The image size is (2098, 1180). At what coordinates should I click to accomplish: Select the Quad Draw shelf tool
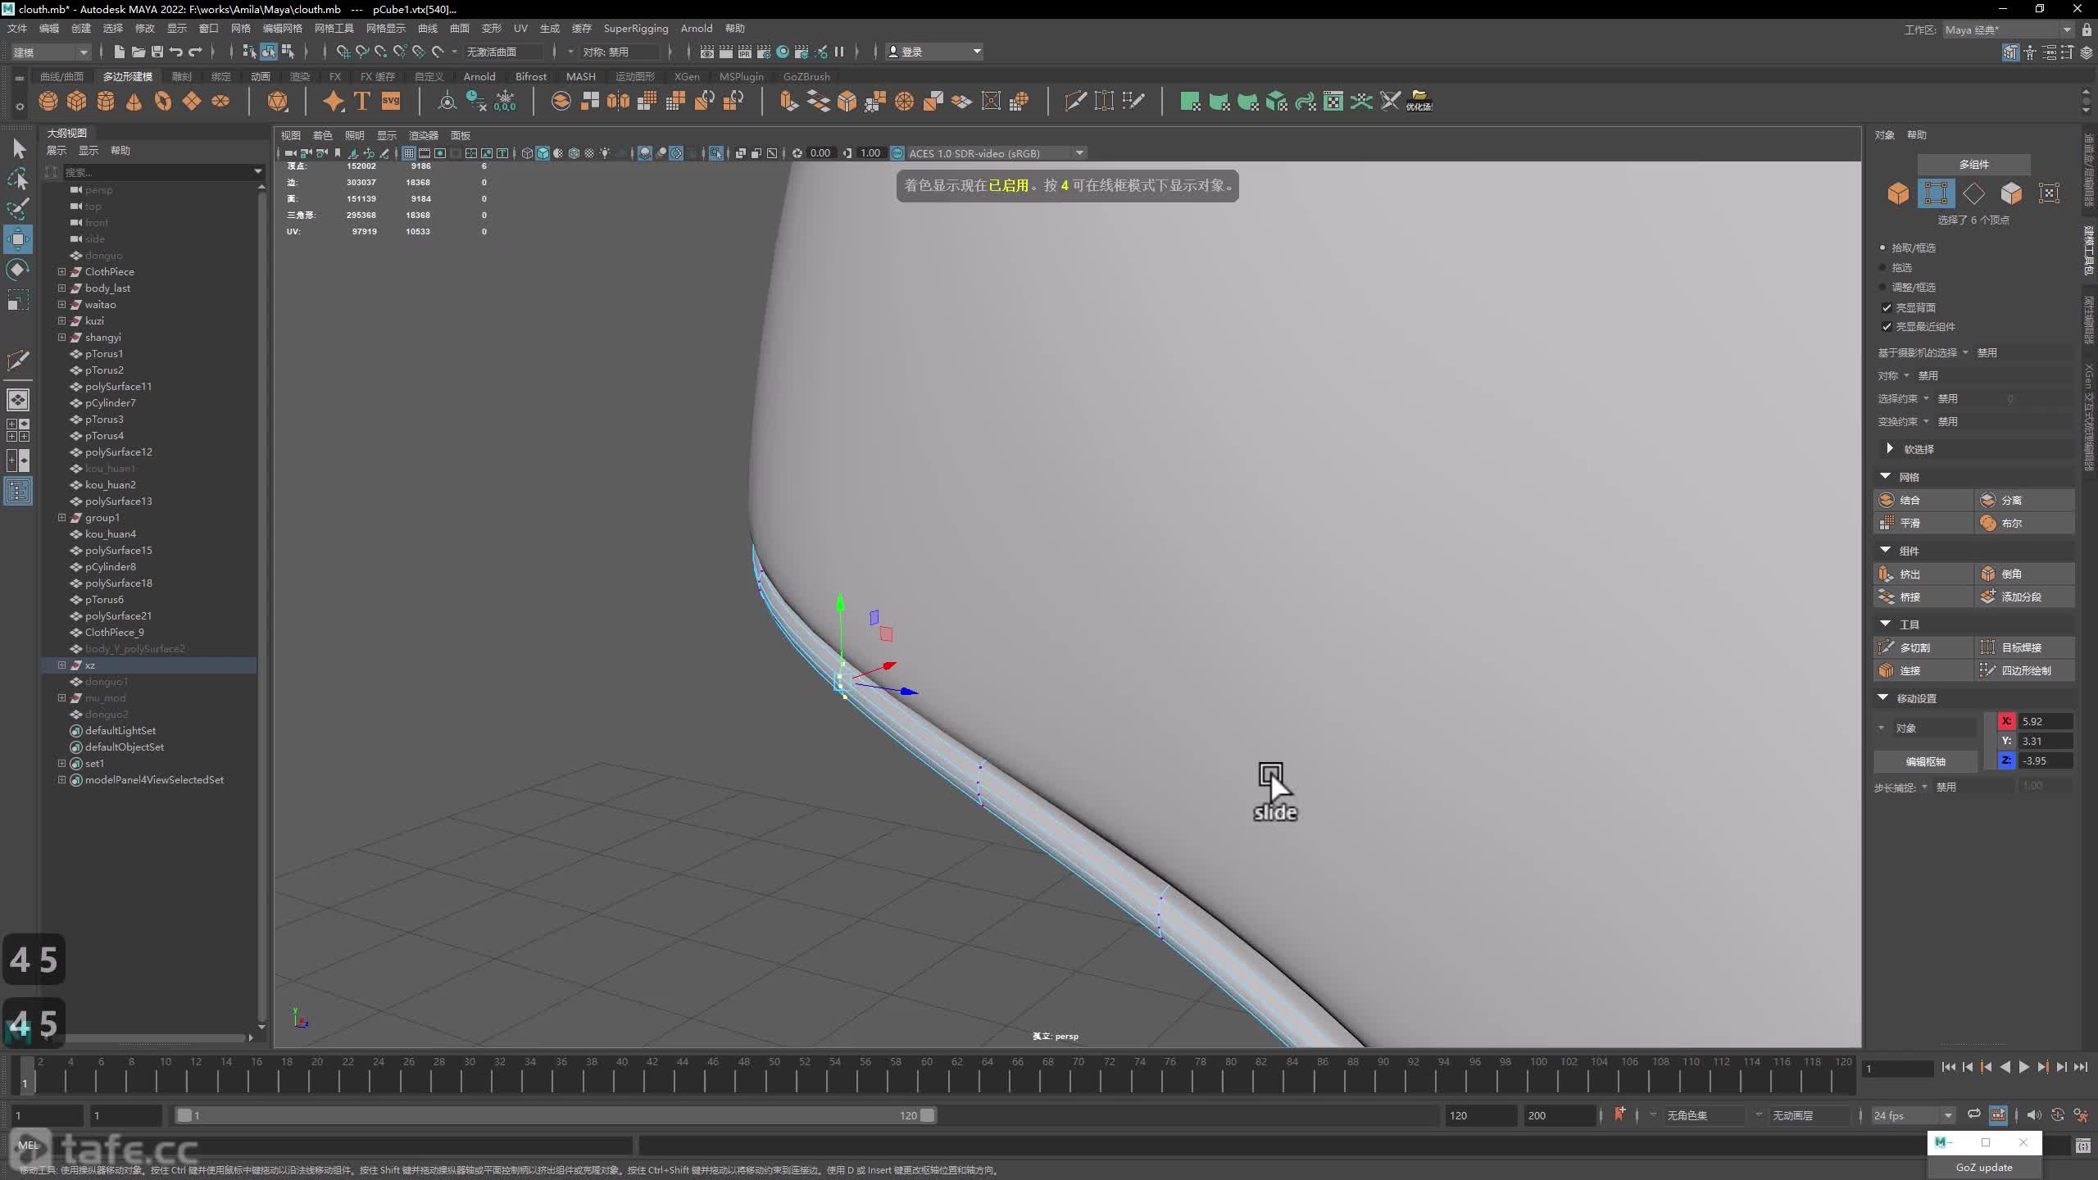point(1133,101)
